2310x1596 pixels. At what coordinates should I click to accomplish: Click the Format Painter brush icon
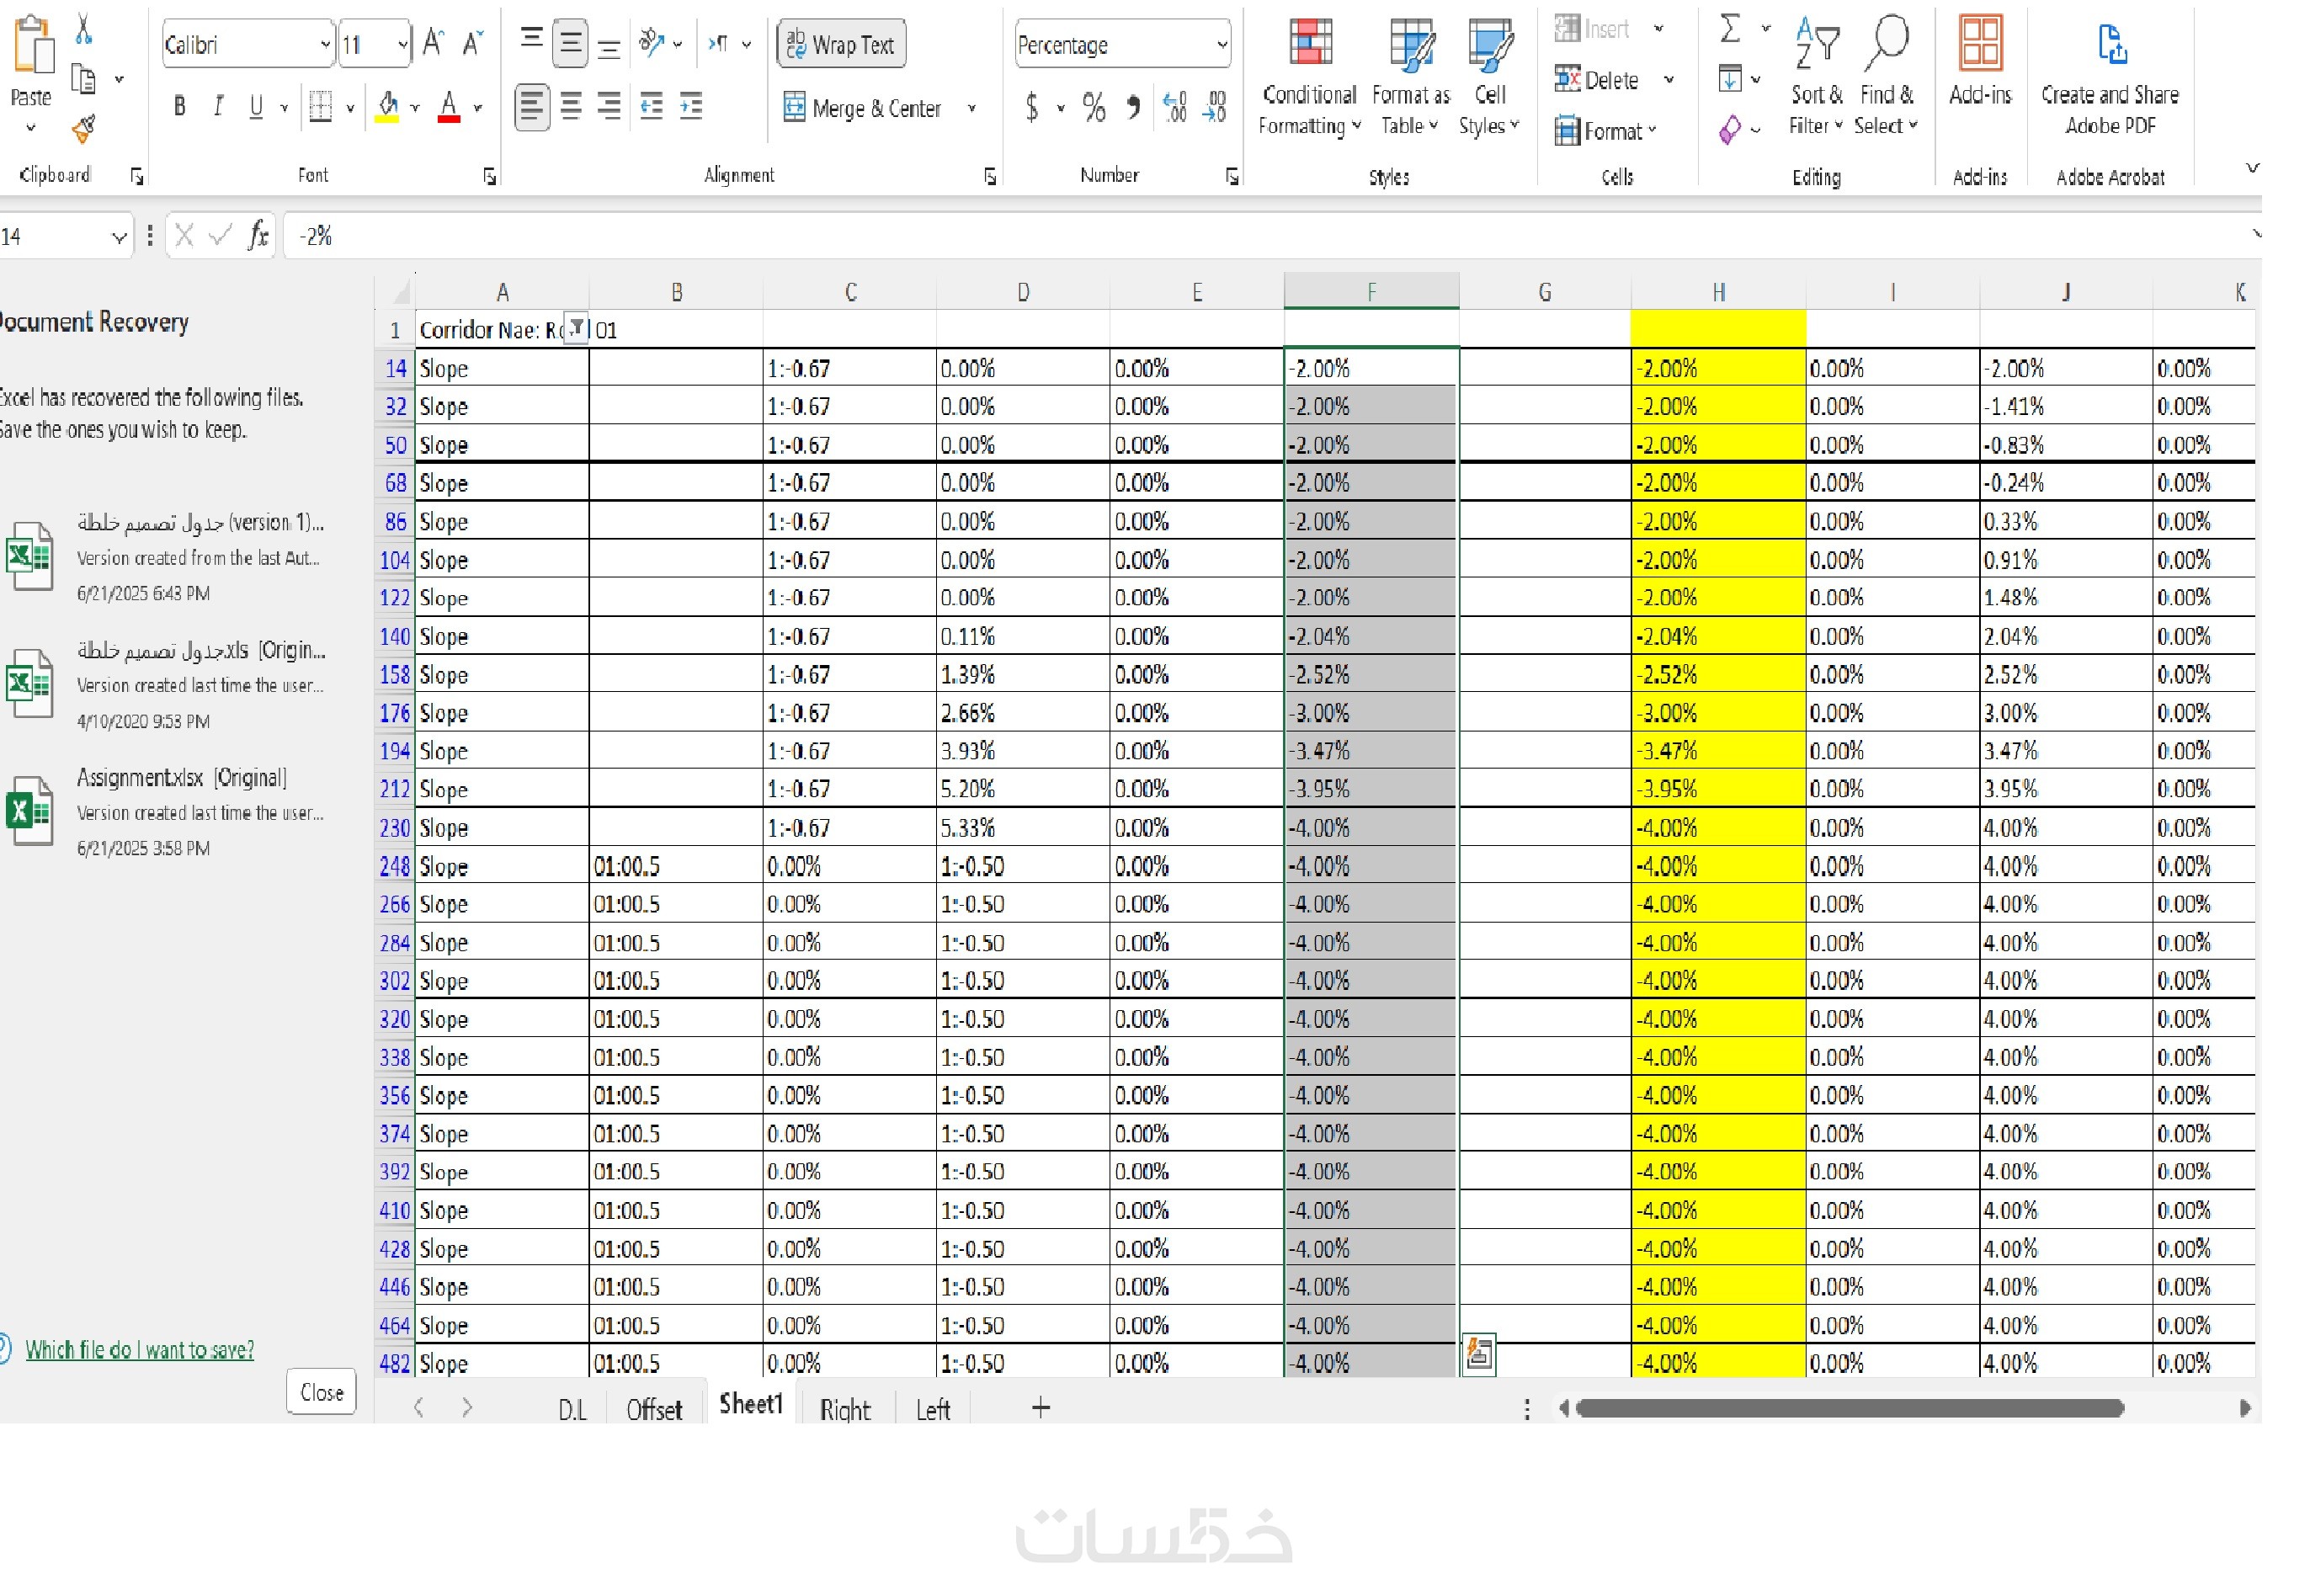(84, 128)
